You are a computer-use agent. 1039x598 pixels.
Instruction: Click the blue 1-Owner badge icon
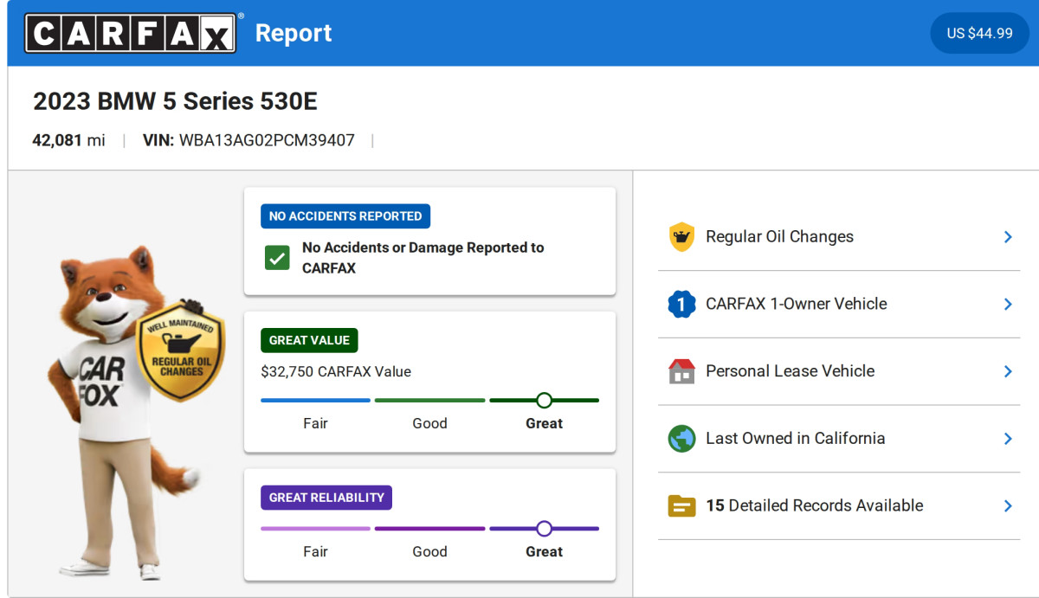click(x=682, y=304)
